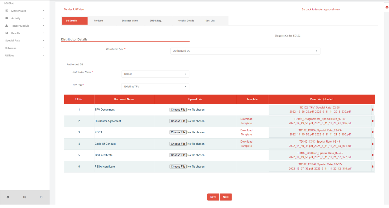
Task: Open the Distributor Name select dropdown
Action: coord(155,74)
